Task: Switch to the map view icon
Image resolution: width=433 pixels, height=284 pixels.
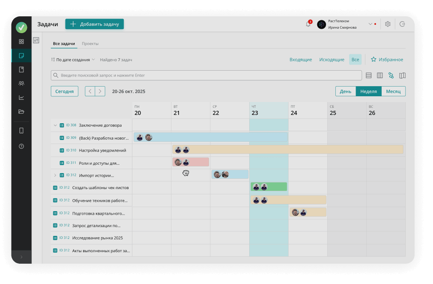Action: click(402, 76)
